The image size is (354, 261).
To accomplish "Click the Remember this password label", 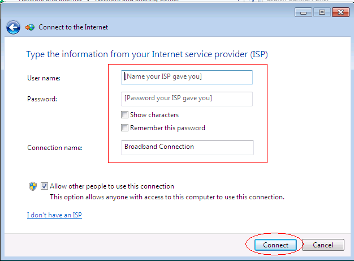I will [167, 128].
